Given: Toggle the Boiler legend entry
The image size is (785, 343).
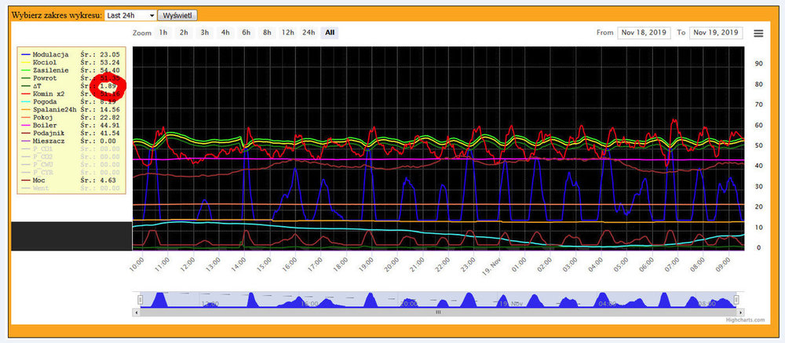Looking at the screenshot, I should pos(46,125).
